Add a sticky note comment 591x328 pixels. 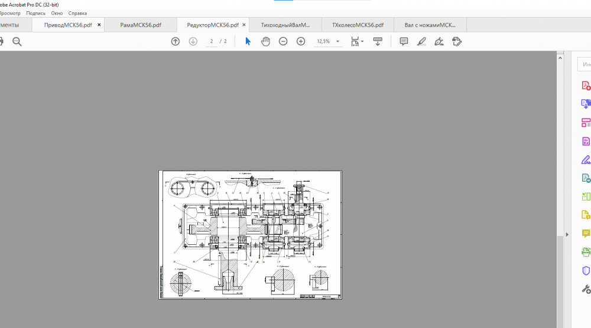click(404, 41)
